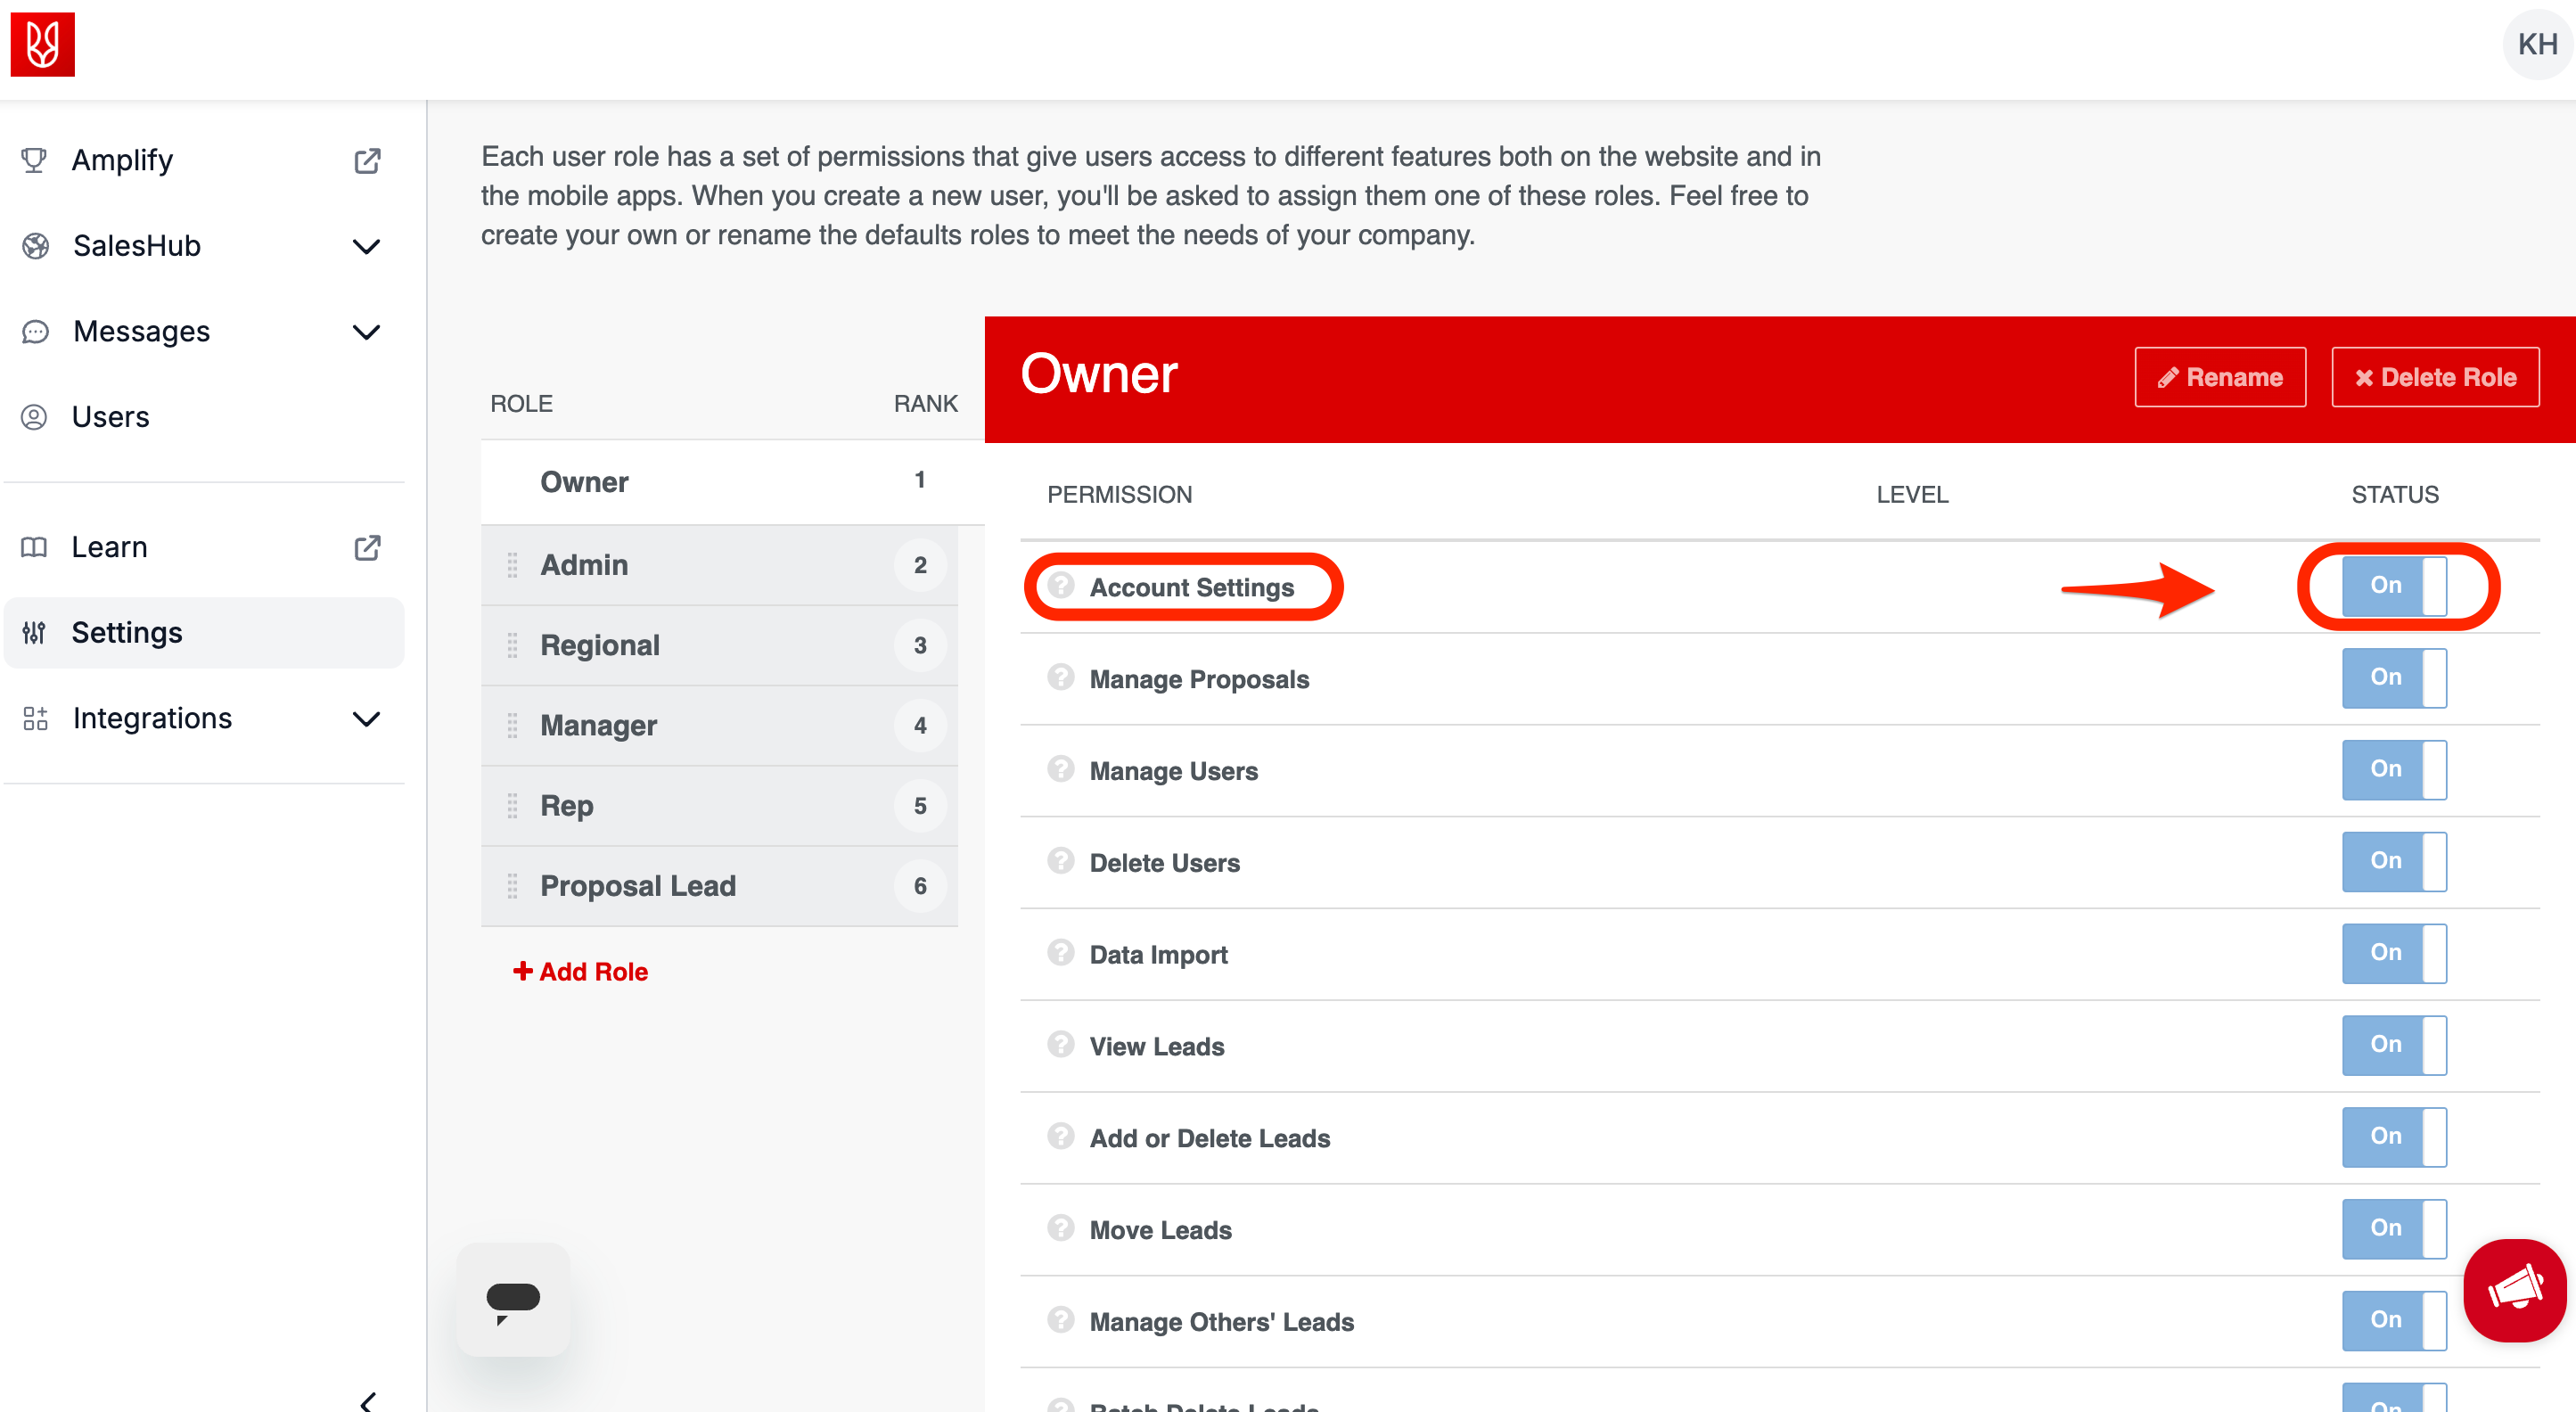Click the sliders icon beside Settings

tap(34, 632)
